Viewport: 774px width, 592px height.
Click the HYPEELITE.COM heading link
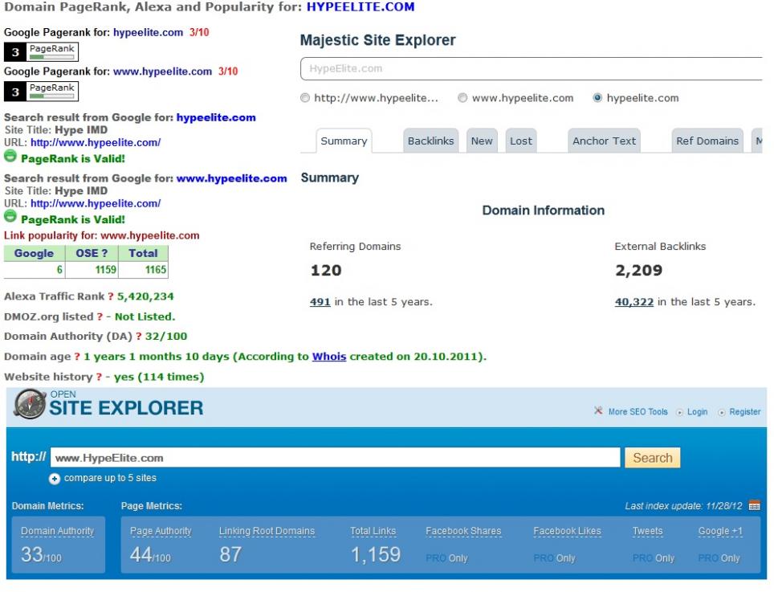(x=361, y=7)
